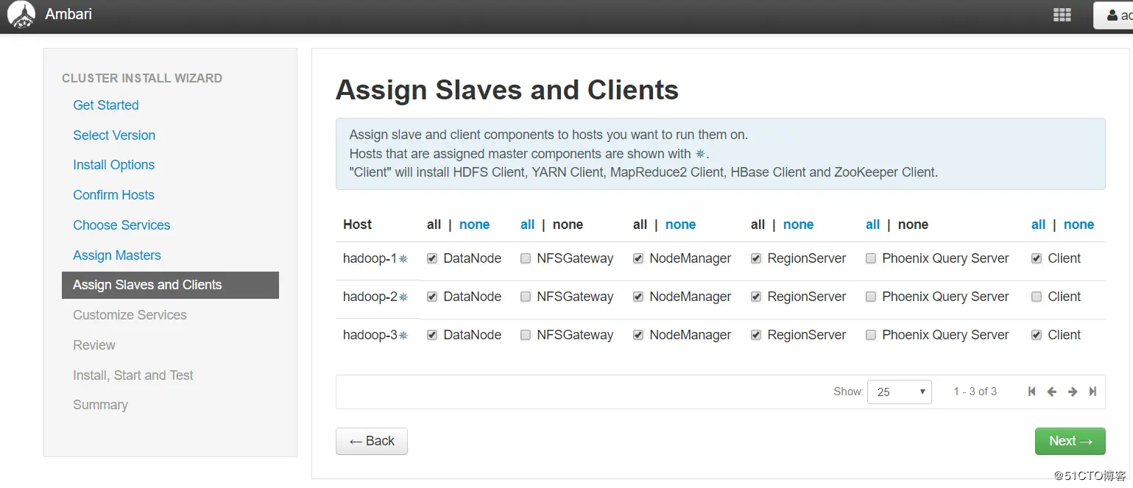Viewport: 1133px width, 488px height.
Task: Select none for DataNode column
Action: 474,224
